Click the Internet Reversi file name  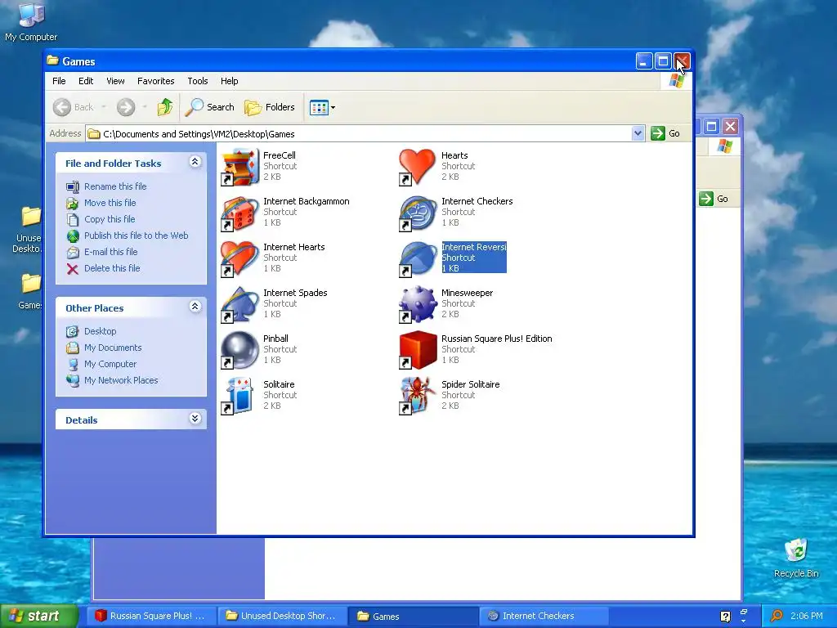[474, 247]
